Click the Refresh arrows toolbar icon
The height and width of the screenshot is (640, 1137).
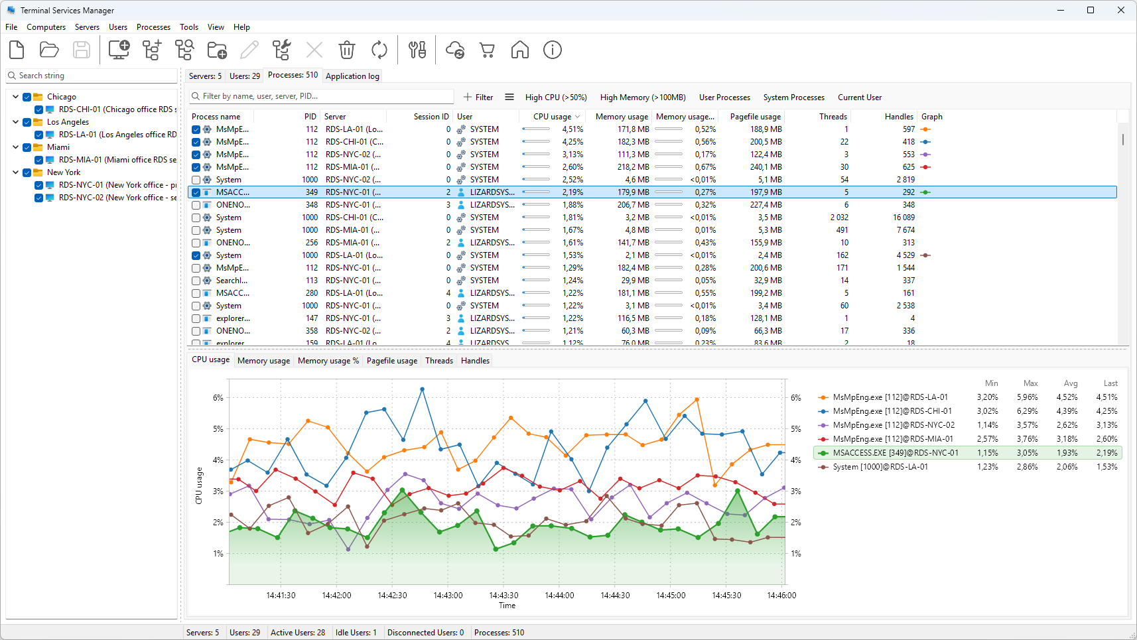379,50
